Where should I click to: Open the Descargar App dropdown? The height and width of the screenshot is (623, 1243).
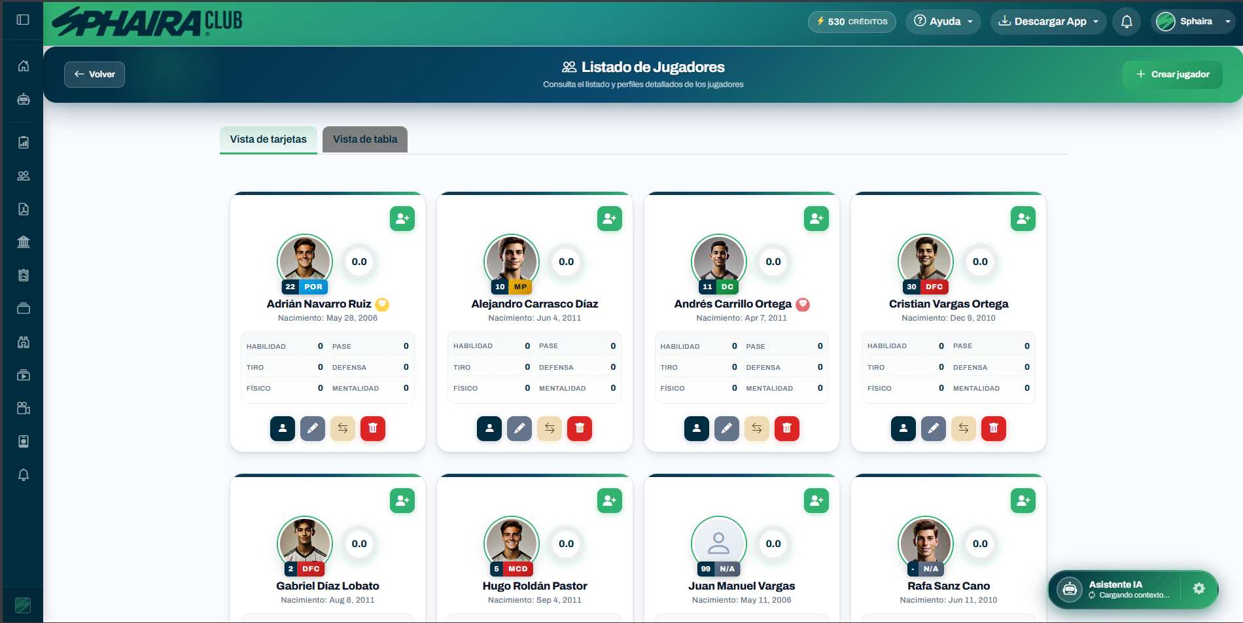[x=1048, y=22]
